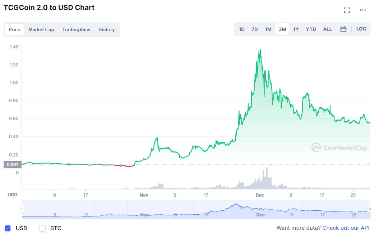Screen dimensions: 379x238
Task: Click the Dec label on the main x-axis
Action: [260, 195]
